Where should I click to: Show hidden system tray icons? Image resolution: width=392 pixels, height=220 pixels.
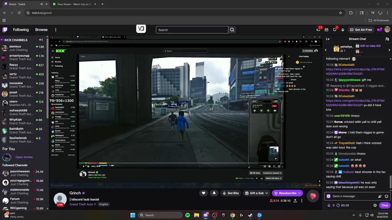click(354, 215)
